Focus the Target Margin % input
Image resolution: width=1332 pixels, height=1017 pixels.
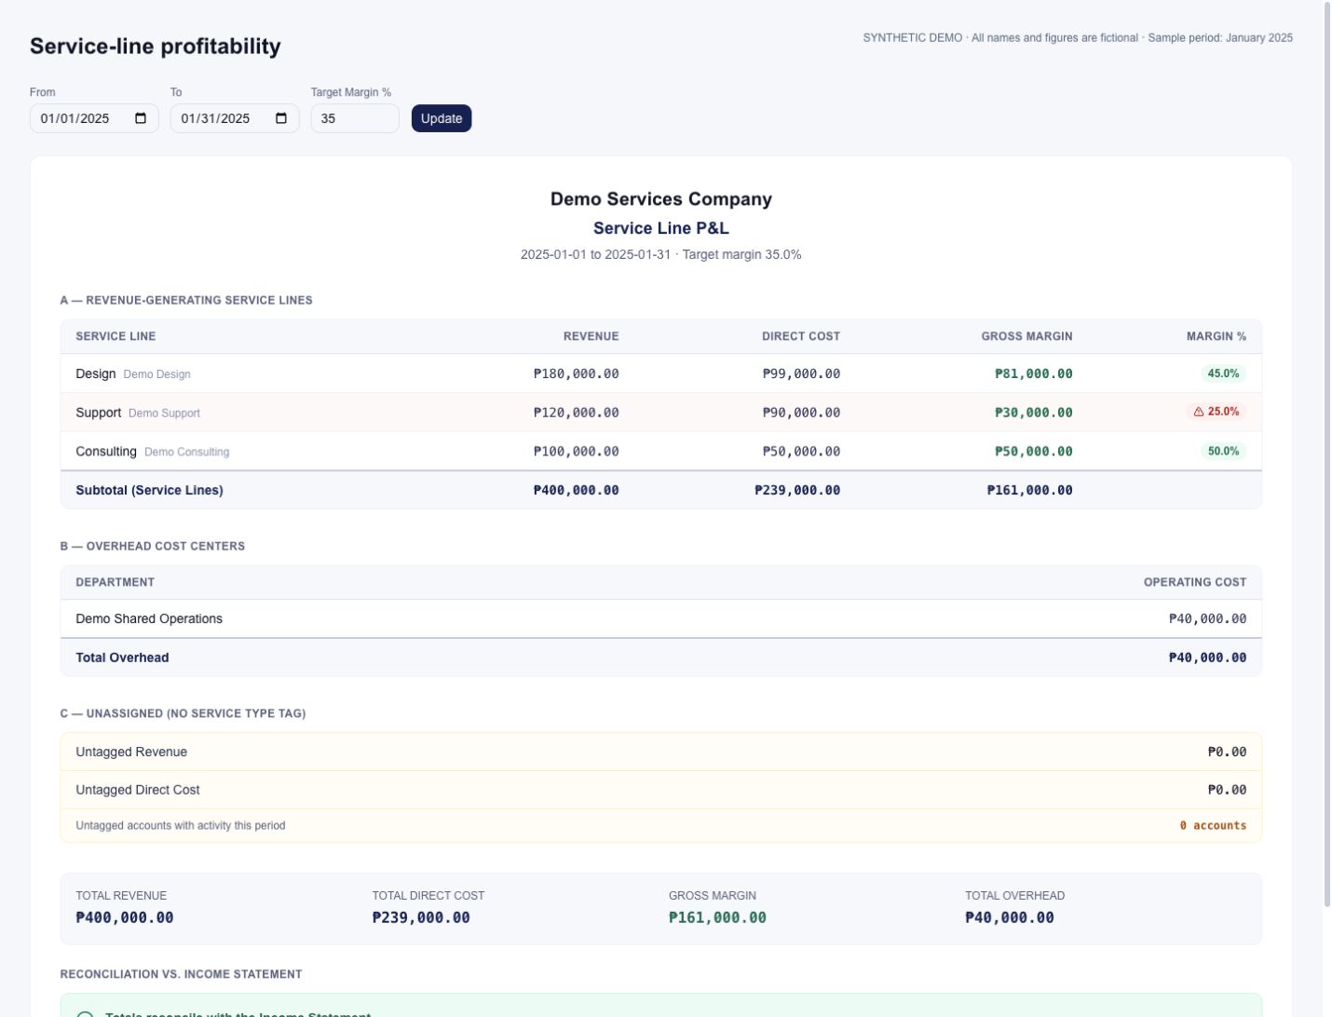[355, 118]
